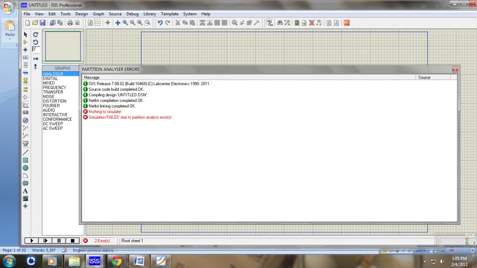
Task: Click the Zoom In magnifier icon
Action: [x=125, y=23]
